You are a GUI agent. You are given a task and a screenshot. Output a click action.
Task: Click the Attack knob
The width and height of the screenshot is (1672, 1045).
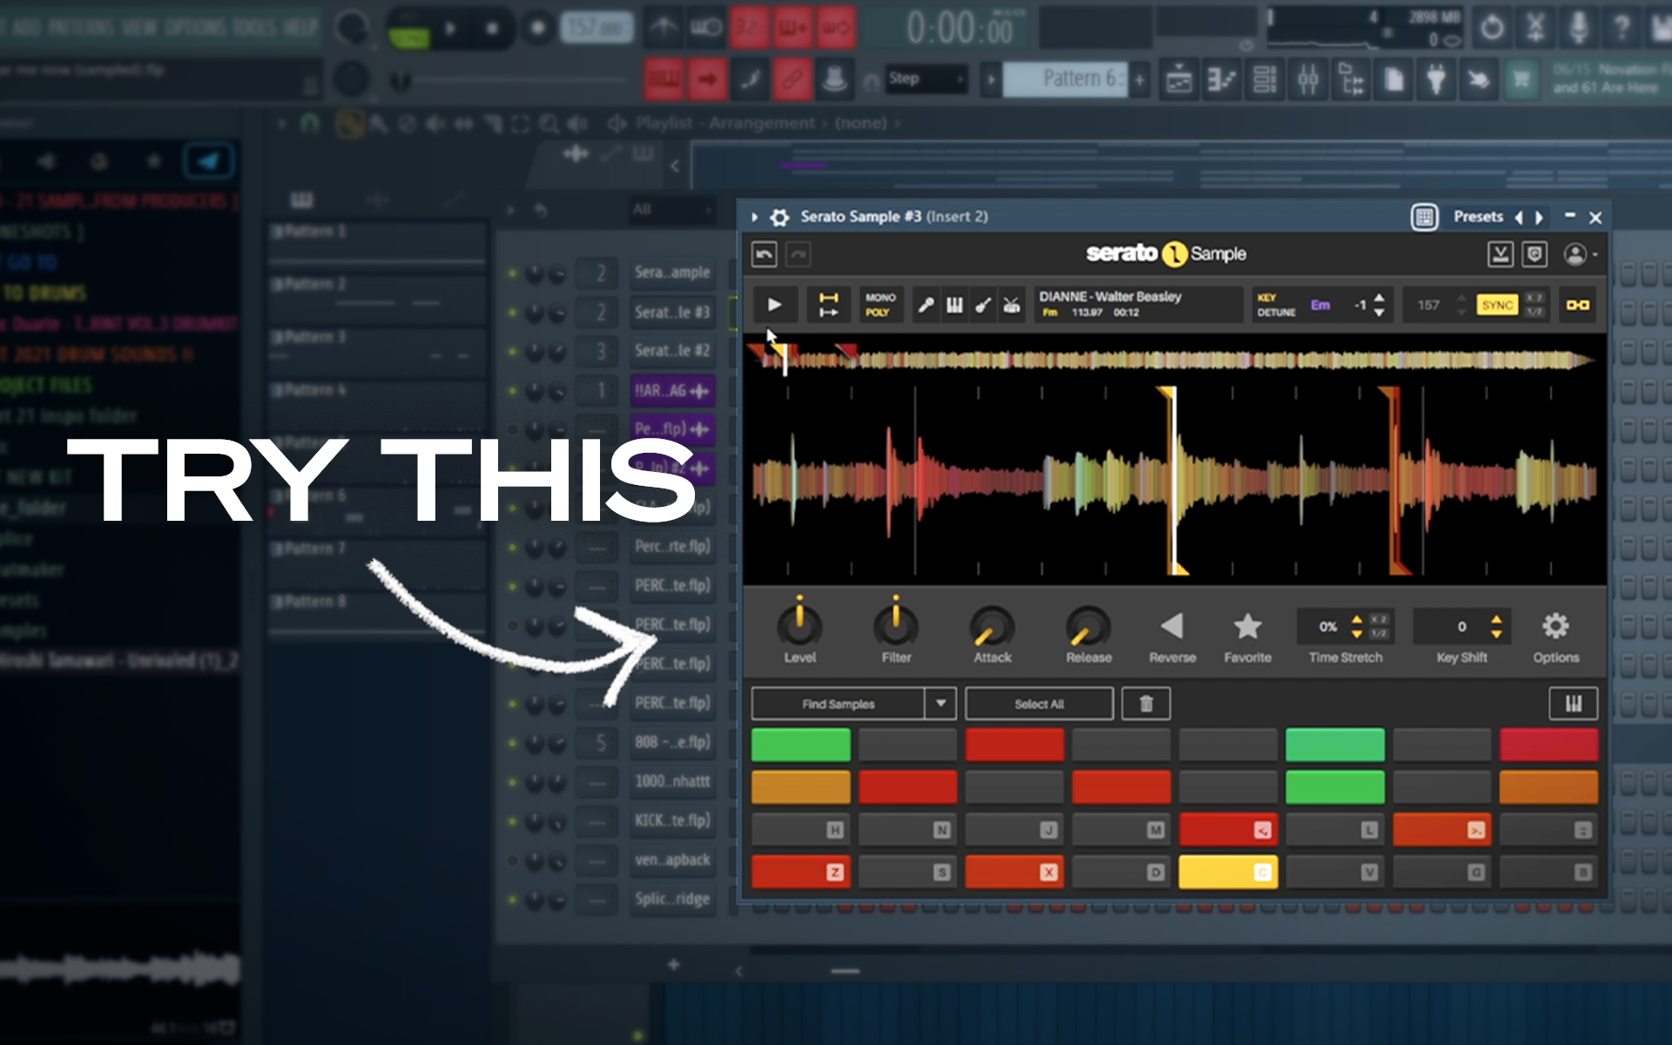coord(992,626)
